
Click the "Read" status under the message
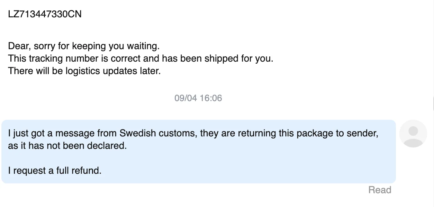(380, 190)
